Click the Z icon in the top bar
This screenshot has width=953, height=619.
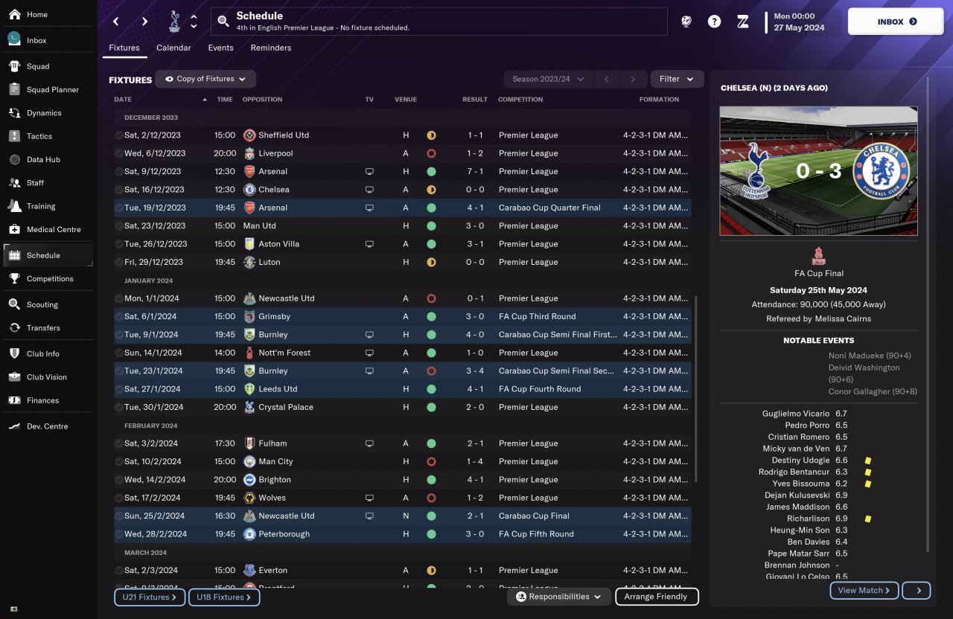pos(742,22)
